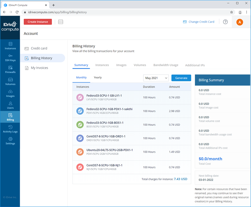Open Activity Logs in the sidebar
This screenshot has width=251, height=207.
click(10, 129)
